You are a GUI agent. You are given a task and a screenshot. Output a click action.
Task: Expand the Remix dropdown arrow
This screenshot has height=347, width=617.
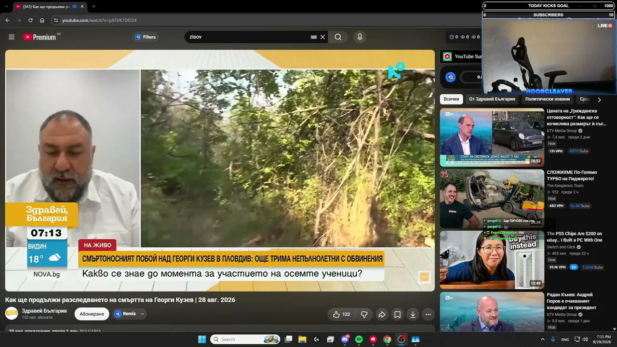pyautogui.click(x=142, y=314)
